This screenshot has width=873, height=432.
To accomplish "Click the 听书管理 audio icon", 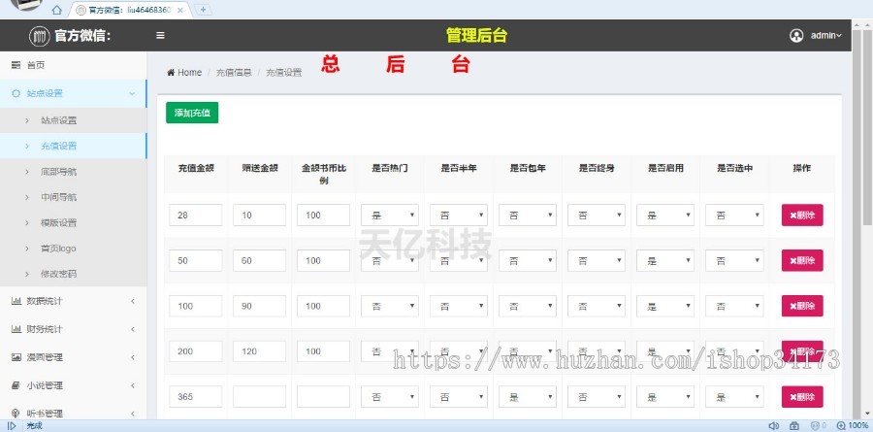I will point(16,414).
